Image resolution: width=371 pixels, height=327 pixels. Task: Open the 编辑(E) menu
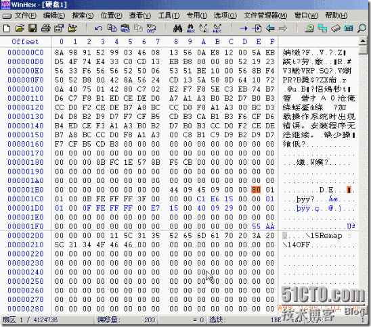tap(54, 16)
